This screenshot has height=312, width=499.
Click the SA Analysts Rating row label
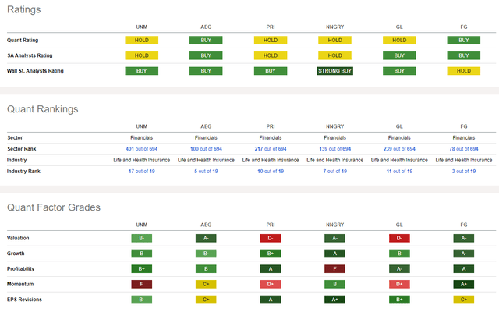[x=30, y=55]
